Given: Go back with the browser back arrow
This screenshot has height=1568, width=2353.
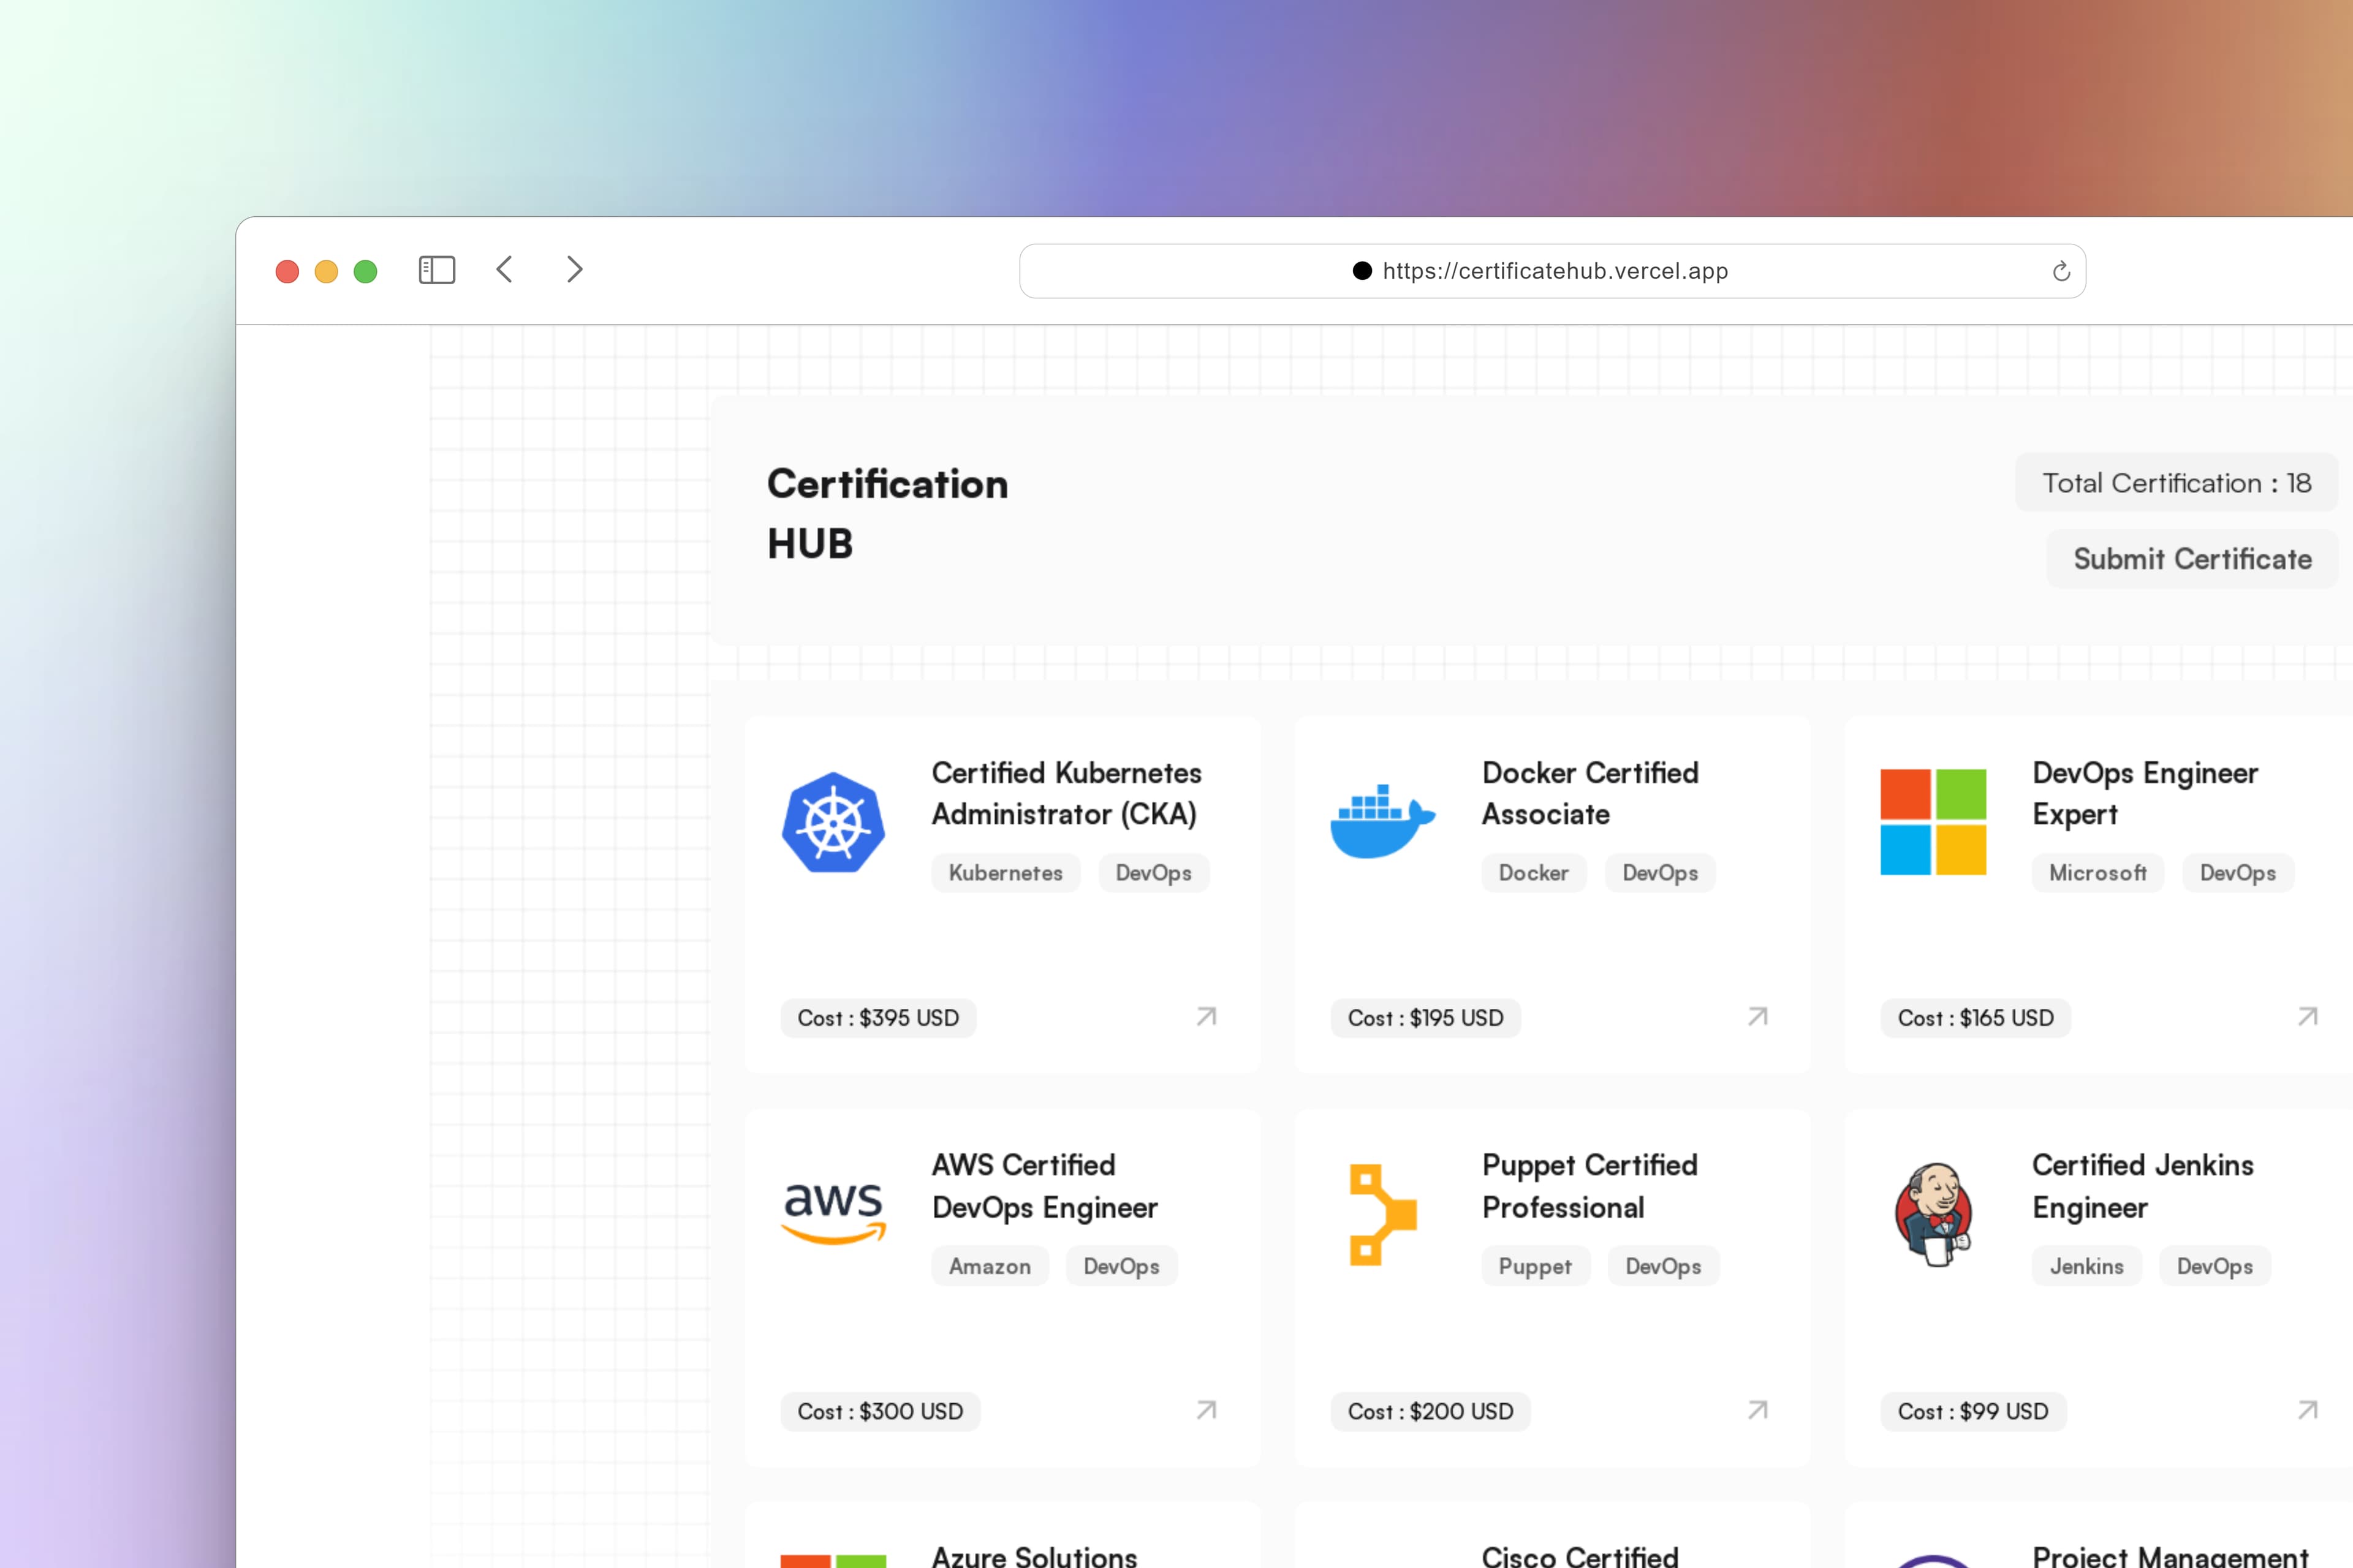Looking at the screenshot, I should [504, 270].
